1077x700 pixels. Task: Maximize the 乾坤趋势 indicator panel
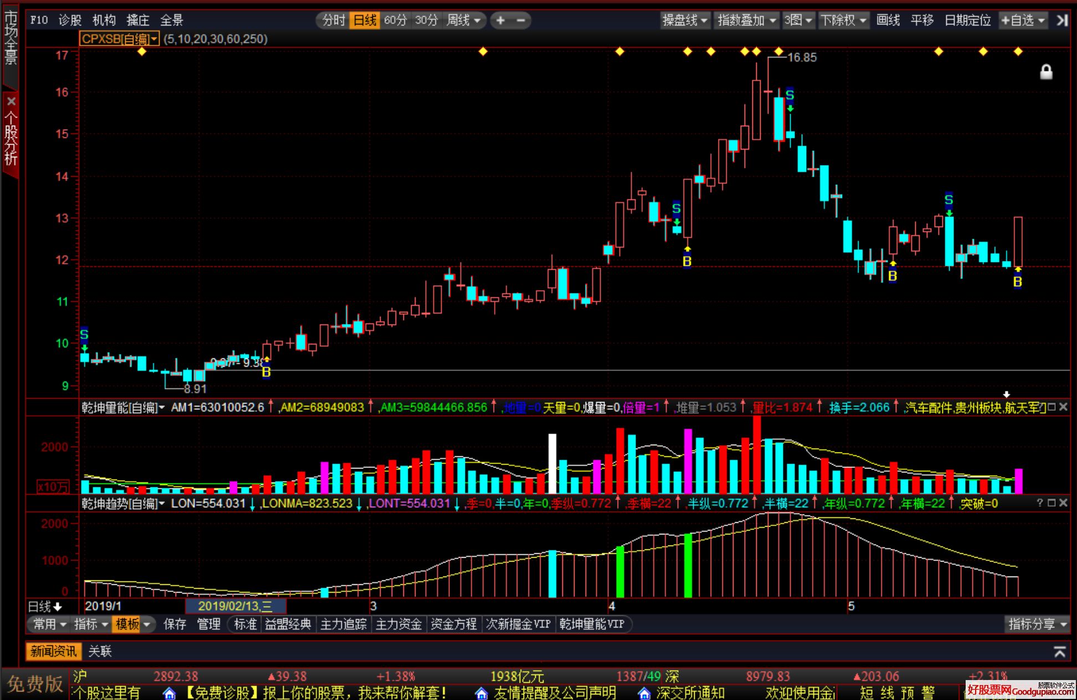coord(1052,503)
